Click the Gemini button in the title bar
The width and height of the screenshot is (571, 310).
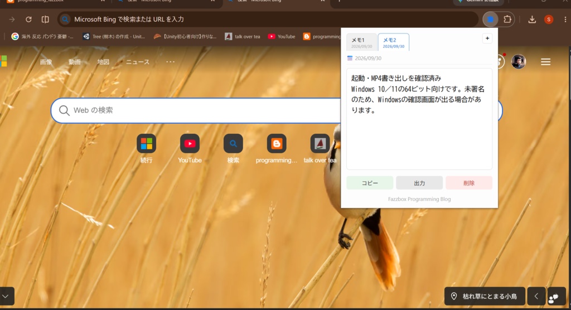click(x=478, y=2)
